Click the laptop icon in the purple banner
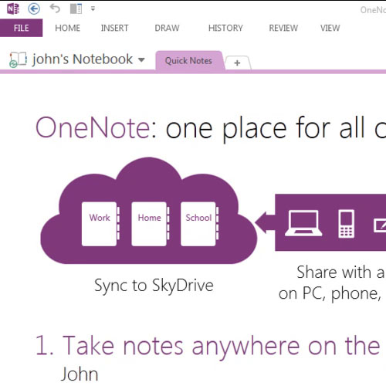386x386 pixels. pyautogui.click(x=303, y=223)
